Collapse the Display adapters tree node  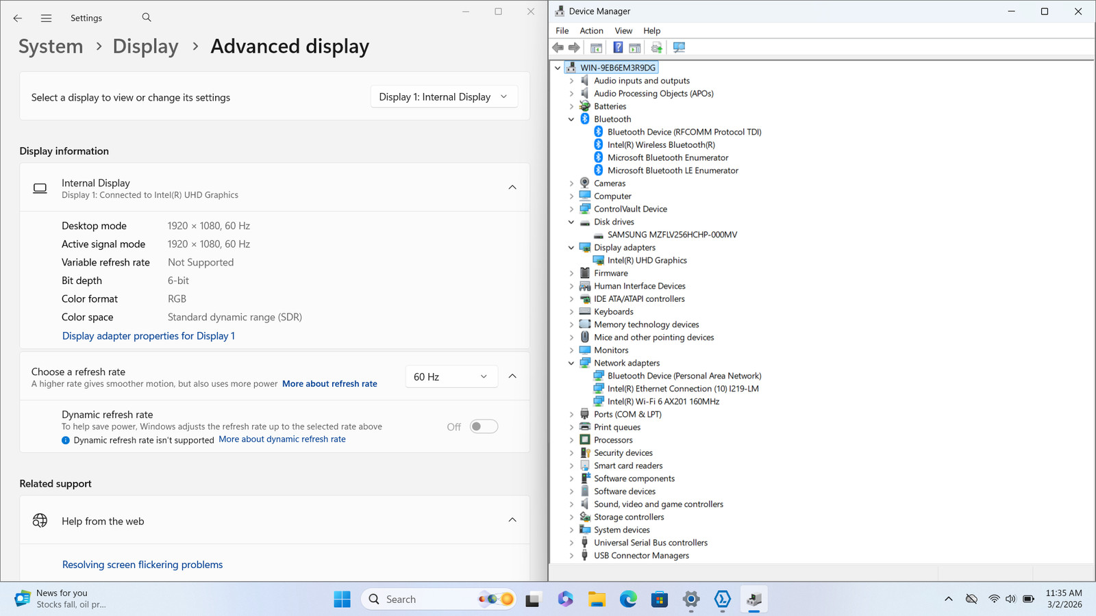(x=571, y=248)
